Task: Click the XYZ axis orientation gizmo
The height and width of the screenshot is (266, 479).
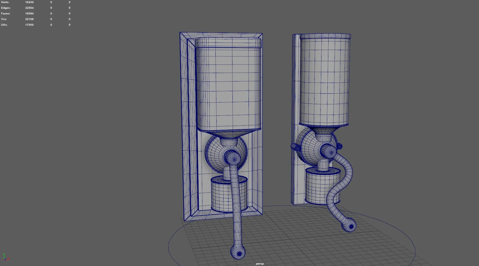Action: coord(6,257)
